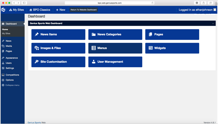Image resolution: width=218 pixels, height=124 pixels.
Task: Collapse the sidebar menu
Action: click(11, 85)
